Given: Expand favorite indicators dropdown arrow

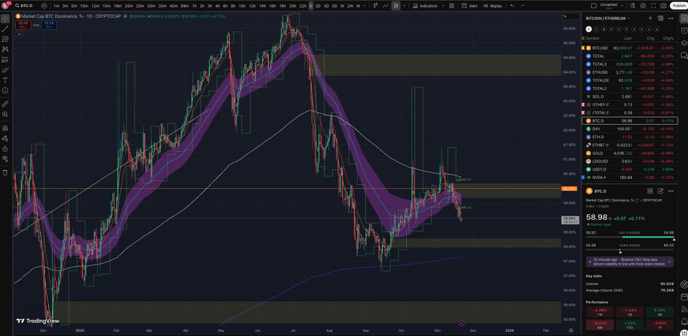Looking at the screenshot, I should (442, 6).
